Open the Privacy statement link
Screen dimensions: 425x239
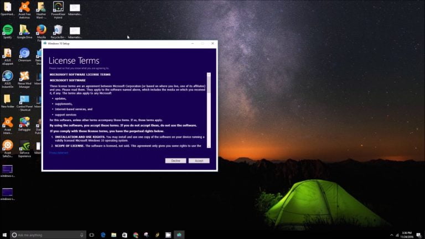click(59, 153)
